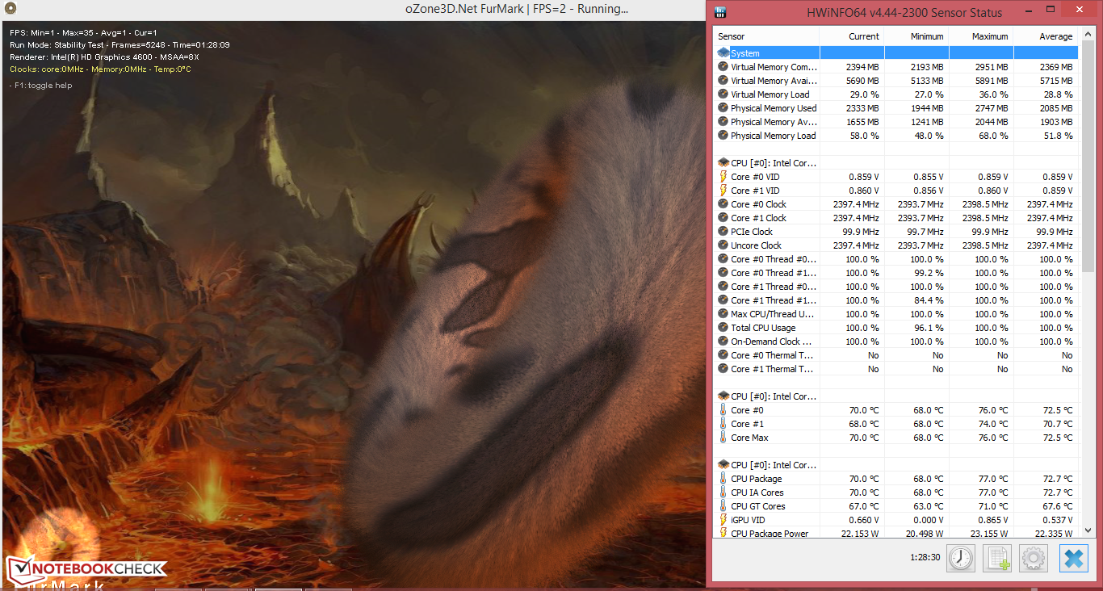Click the thermometer icon beside CPU IA Cores
This screenshot has height=591, width=1103.
(x=723, y=492)
